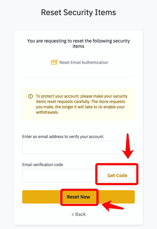
Task: Click the yellow account protection warning box
Action: tap(78, 104)
